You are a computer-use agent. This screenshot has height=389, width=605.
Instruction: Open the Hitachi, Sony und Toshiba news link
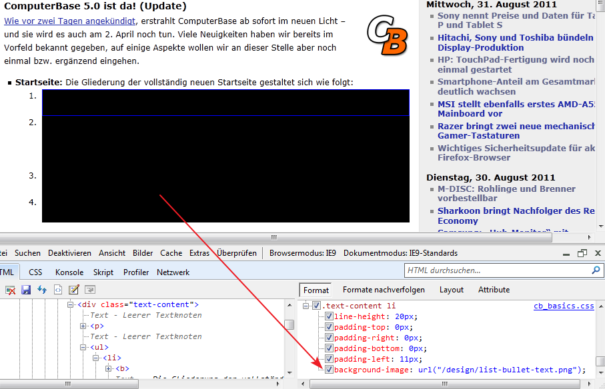(x=516, y=43)
